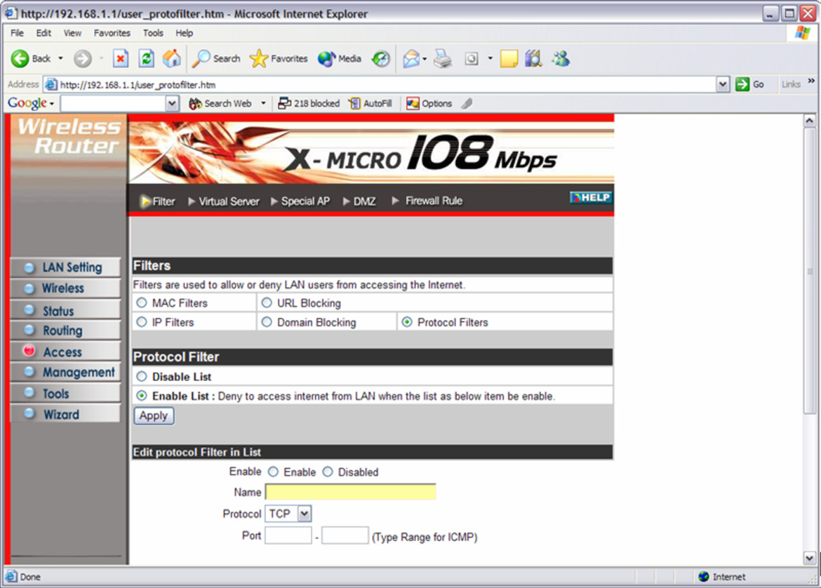
Task: Open the Favorites menu
Action: coord(112,33)
